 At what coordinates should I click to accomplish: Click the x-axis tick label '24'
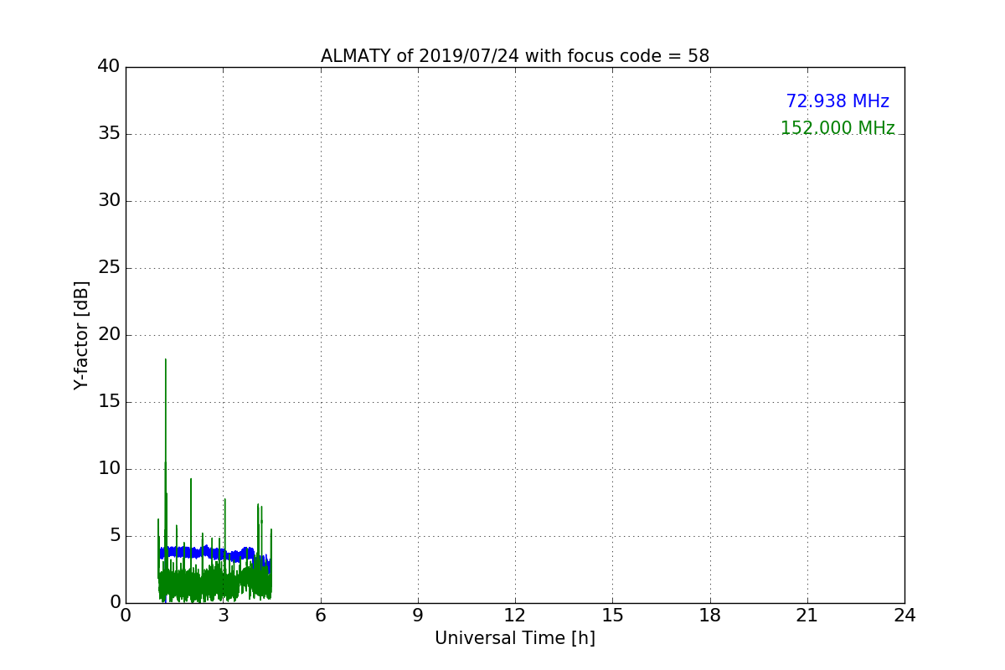tap(904, 616)
